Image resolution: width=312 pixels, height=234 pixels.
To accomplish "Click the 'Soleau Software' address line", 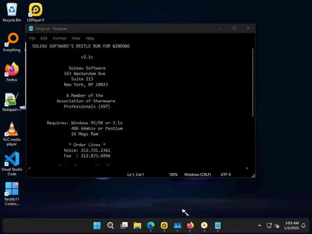I will click(x=87, y=68).
